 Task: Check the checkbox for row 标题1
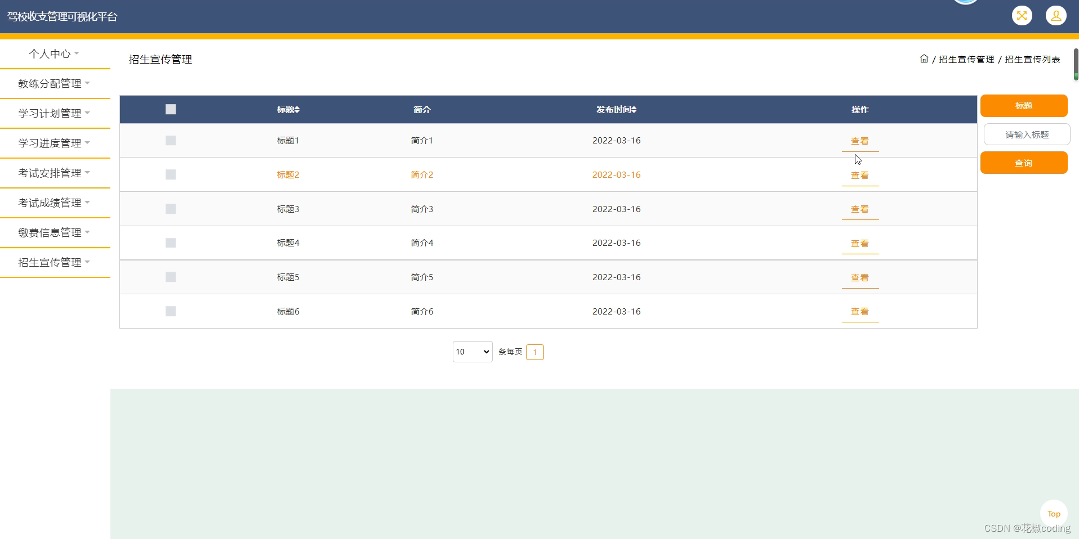click(171, 140)
